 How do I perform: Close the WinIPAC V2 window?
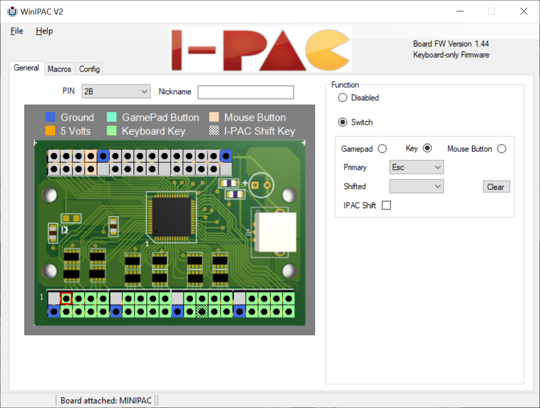point(524,11)
